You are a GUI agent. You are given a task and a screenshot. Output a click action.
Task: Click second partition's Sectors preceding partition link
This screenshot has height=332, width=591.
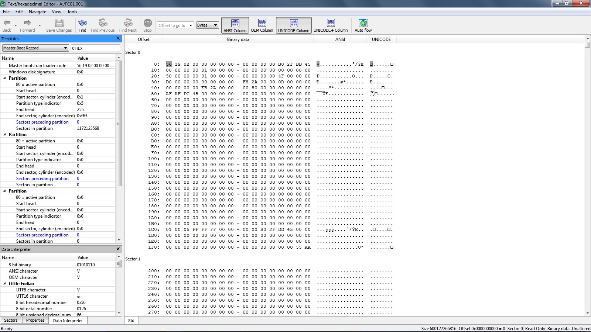[42, 179]
